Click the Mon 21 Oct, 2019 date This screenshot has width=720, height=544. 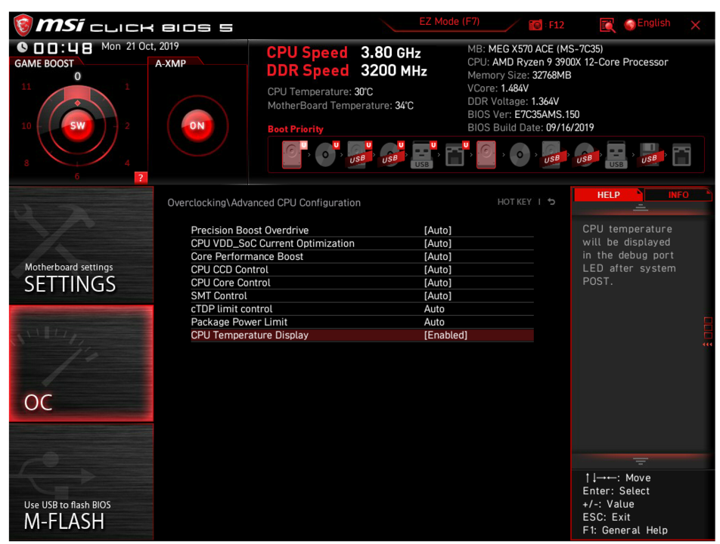click(x=140, y=46)
